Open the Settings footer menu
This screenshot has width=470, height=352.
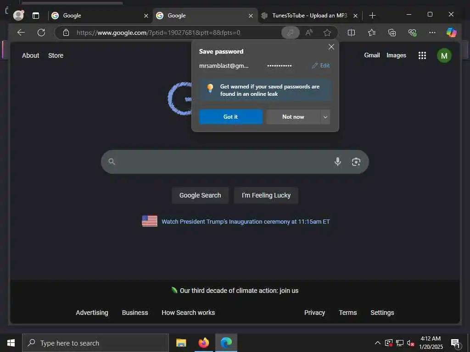pyautogui.click(x=382, y=313)
